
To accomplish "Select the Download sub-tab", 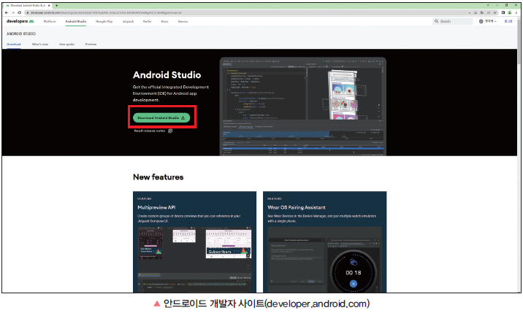I will coord(14,45).
